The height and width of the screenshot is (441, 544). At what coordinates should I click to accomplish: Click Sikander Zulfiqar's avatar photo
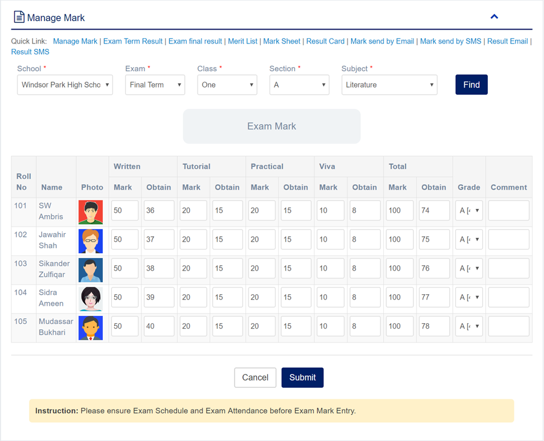point(91,270)
